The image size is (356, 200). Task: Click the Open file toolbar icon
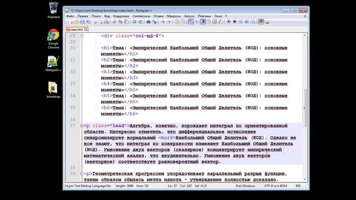point(76,22)
